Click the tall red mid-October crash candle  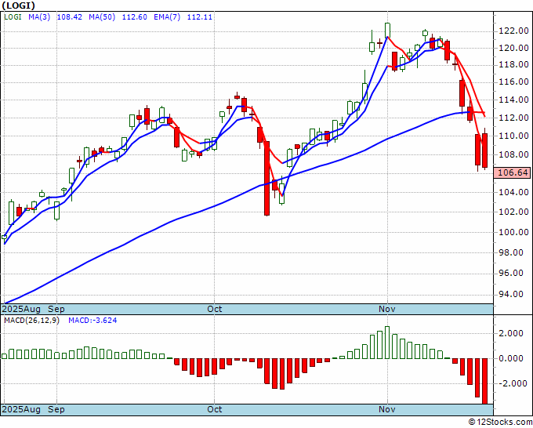click(266, 178)
